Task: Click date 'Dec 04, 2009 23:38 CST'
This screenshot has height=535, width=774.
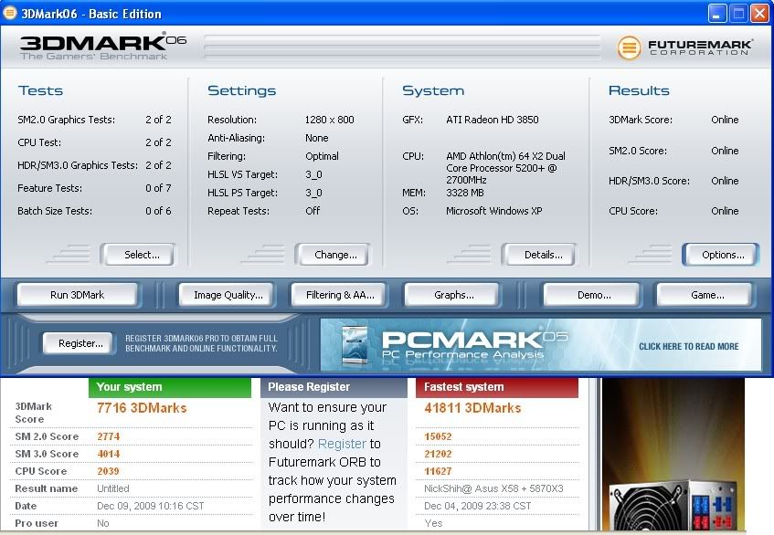Action: click(x=478, y=506)
